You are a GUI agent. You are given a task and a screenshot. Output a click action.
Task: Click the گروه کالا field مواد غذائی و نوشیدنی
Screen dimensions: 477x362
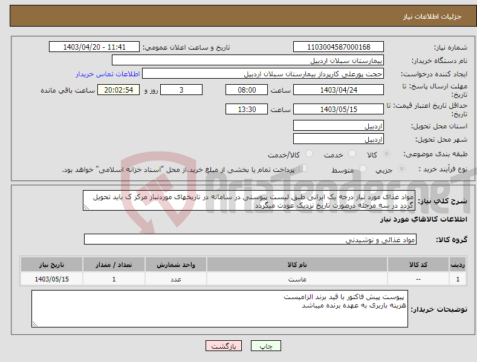pos(250,239)
